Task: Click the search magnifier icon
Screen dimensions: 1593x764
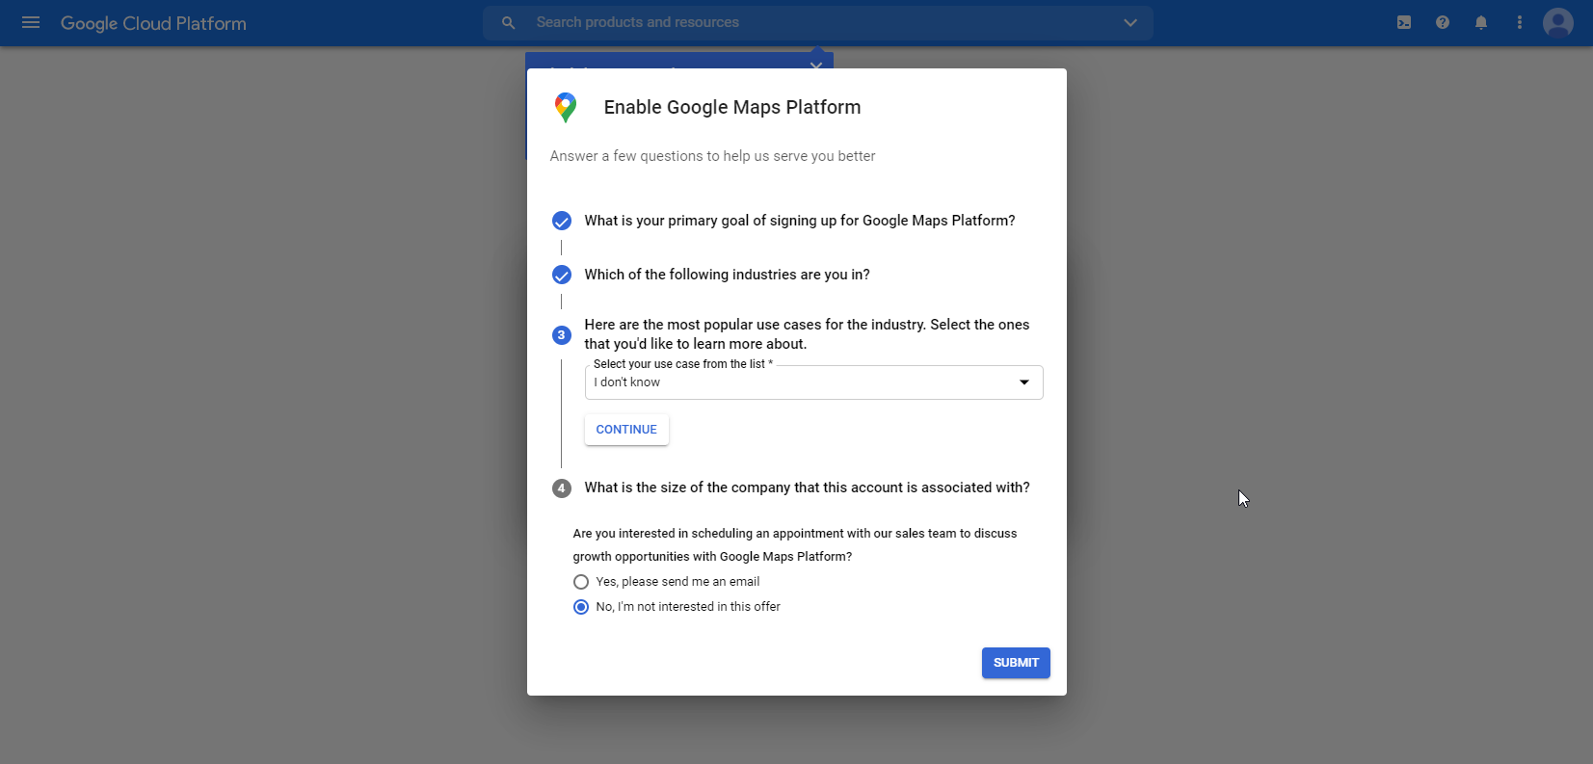Action: pyautogui.click(x=508, y=22)
